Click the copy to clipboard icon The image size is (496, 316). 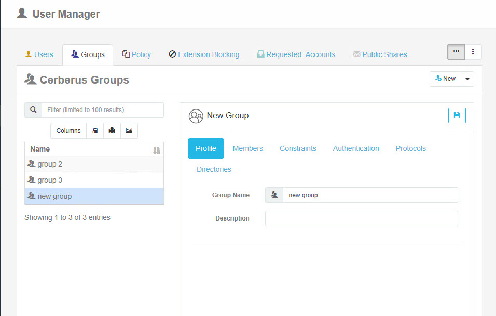point(95,131)
